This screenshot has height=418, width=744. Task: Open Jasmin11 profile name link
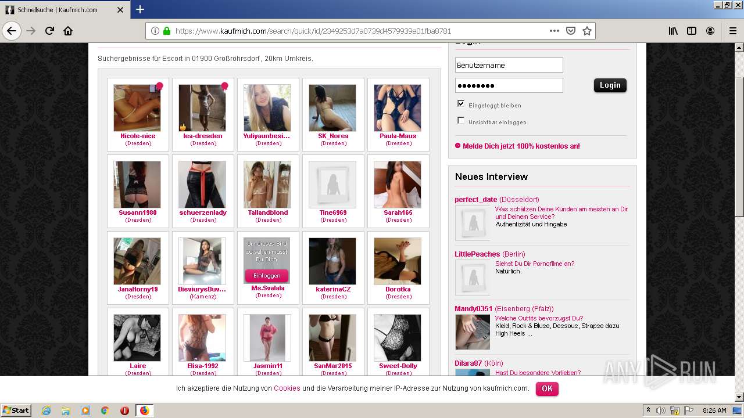click(x=268, y=366)
